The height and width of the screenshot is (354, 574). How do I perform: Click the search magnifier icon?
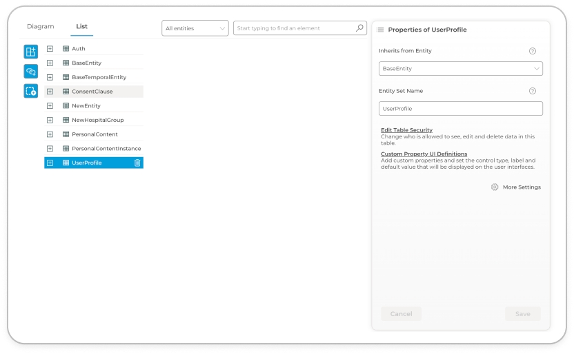coord(359,28)
